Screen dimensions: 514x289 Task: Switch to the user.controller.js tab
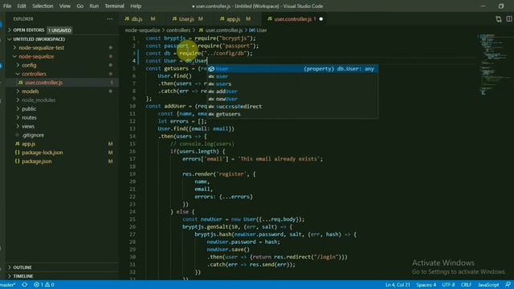coord(292,19)
